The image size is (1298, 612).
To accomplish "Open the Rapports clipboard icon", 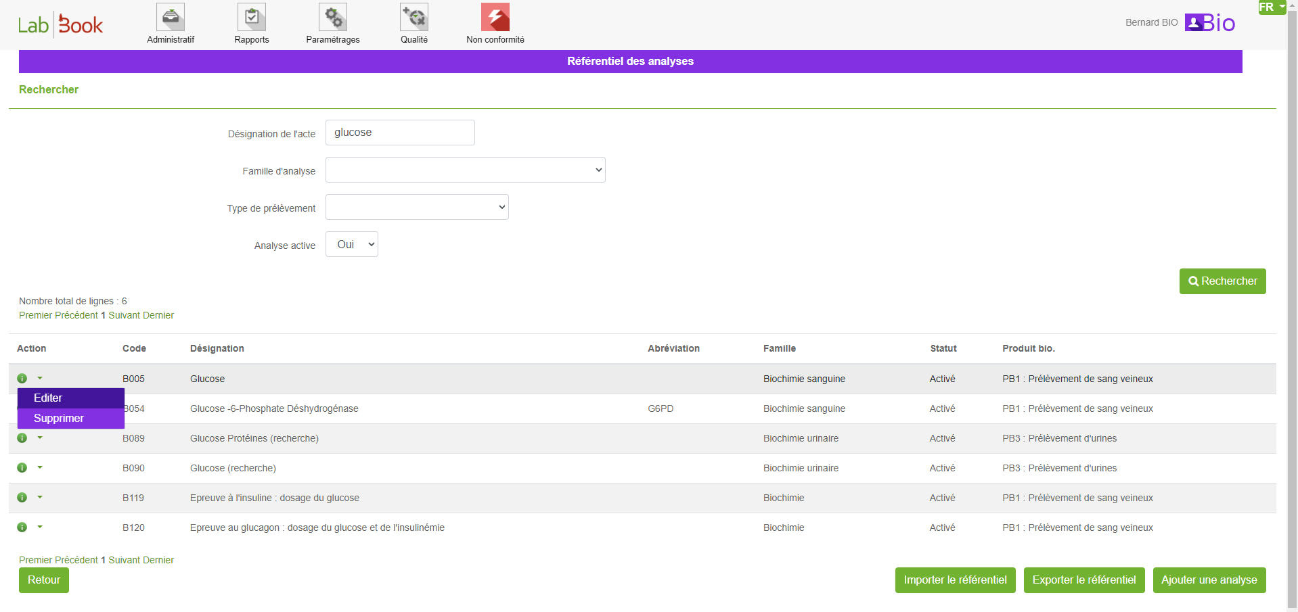I will [x=252, y=18].
